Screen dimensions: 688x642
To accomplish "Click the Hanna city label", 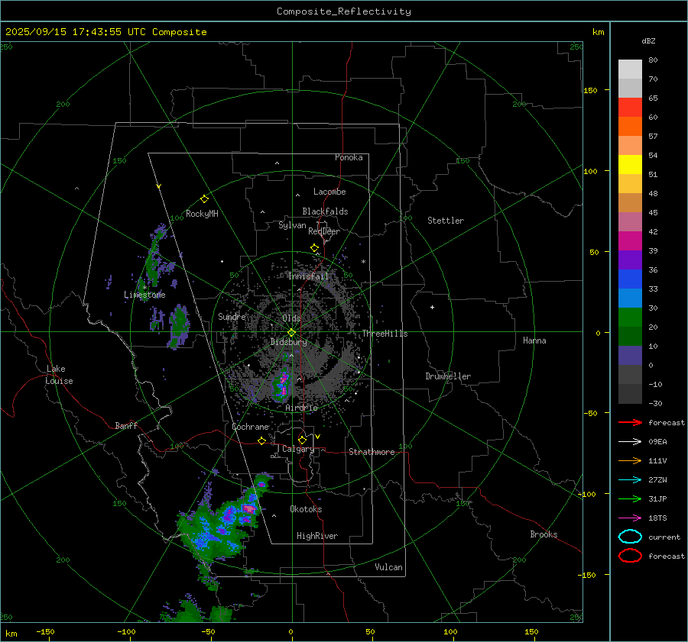I will (534, 340).
